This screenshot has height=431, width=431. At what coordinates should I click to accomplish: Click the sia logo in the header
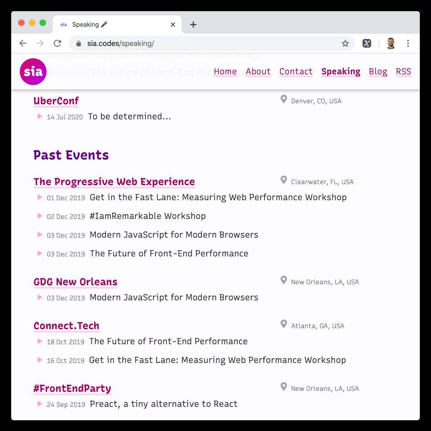(33, 71)
